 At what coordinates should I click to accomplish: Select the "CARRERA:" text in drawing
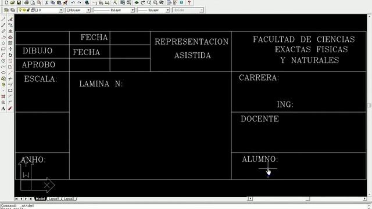point(259,77)
